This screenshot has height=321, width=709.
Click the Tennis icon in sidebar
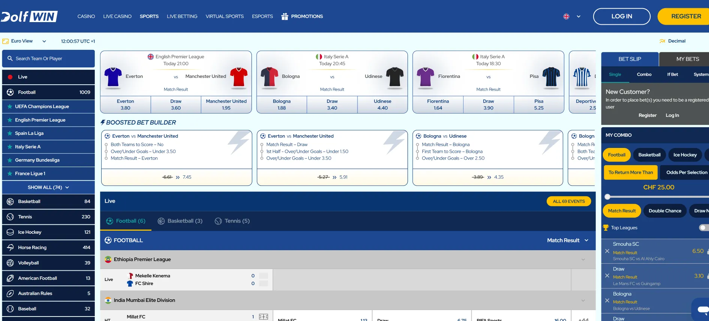(x=10, y=217)
